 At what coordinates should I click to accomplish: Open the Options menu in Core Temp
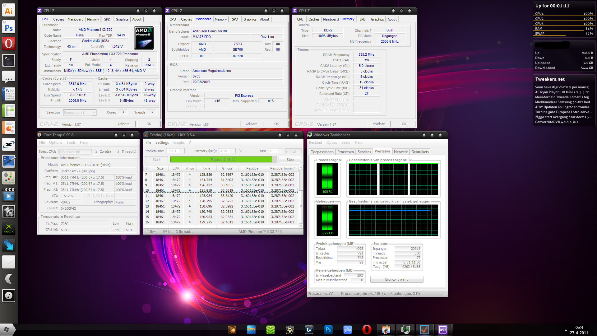point(56,142)
